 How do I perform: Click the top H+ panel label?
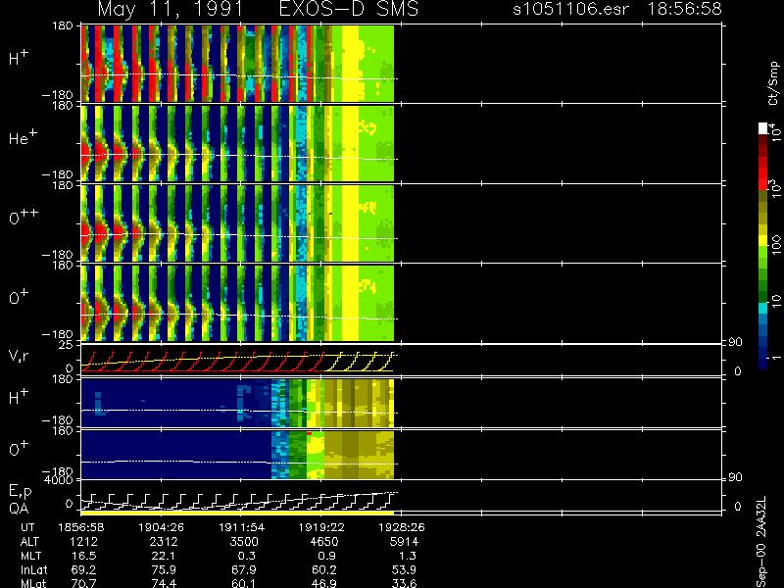point(19,58)
